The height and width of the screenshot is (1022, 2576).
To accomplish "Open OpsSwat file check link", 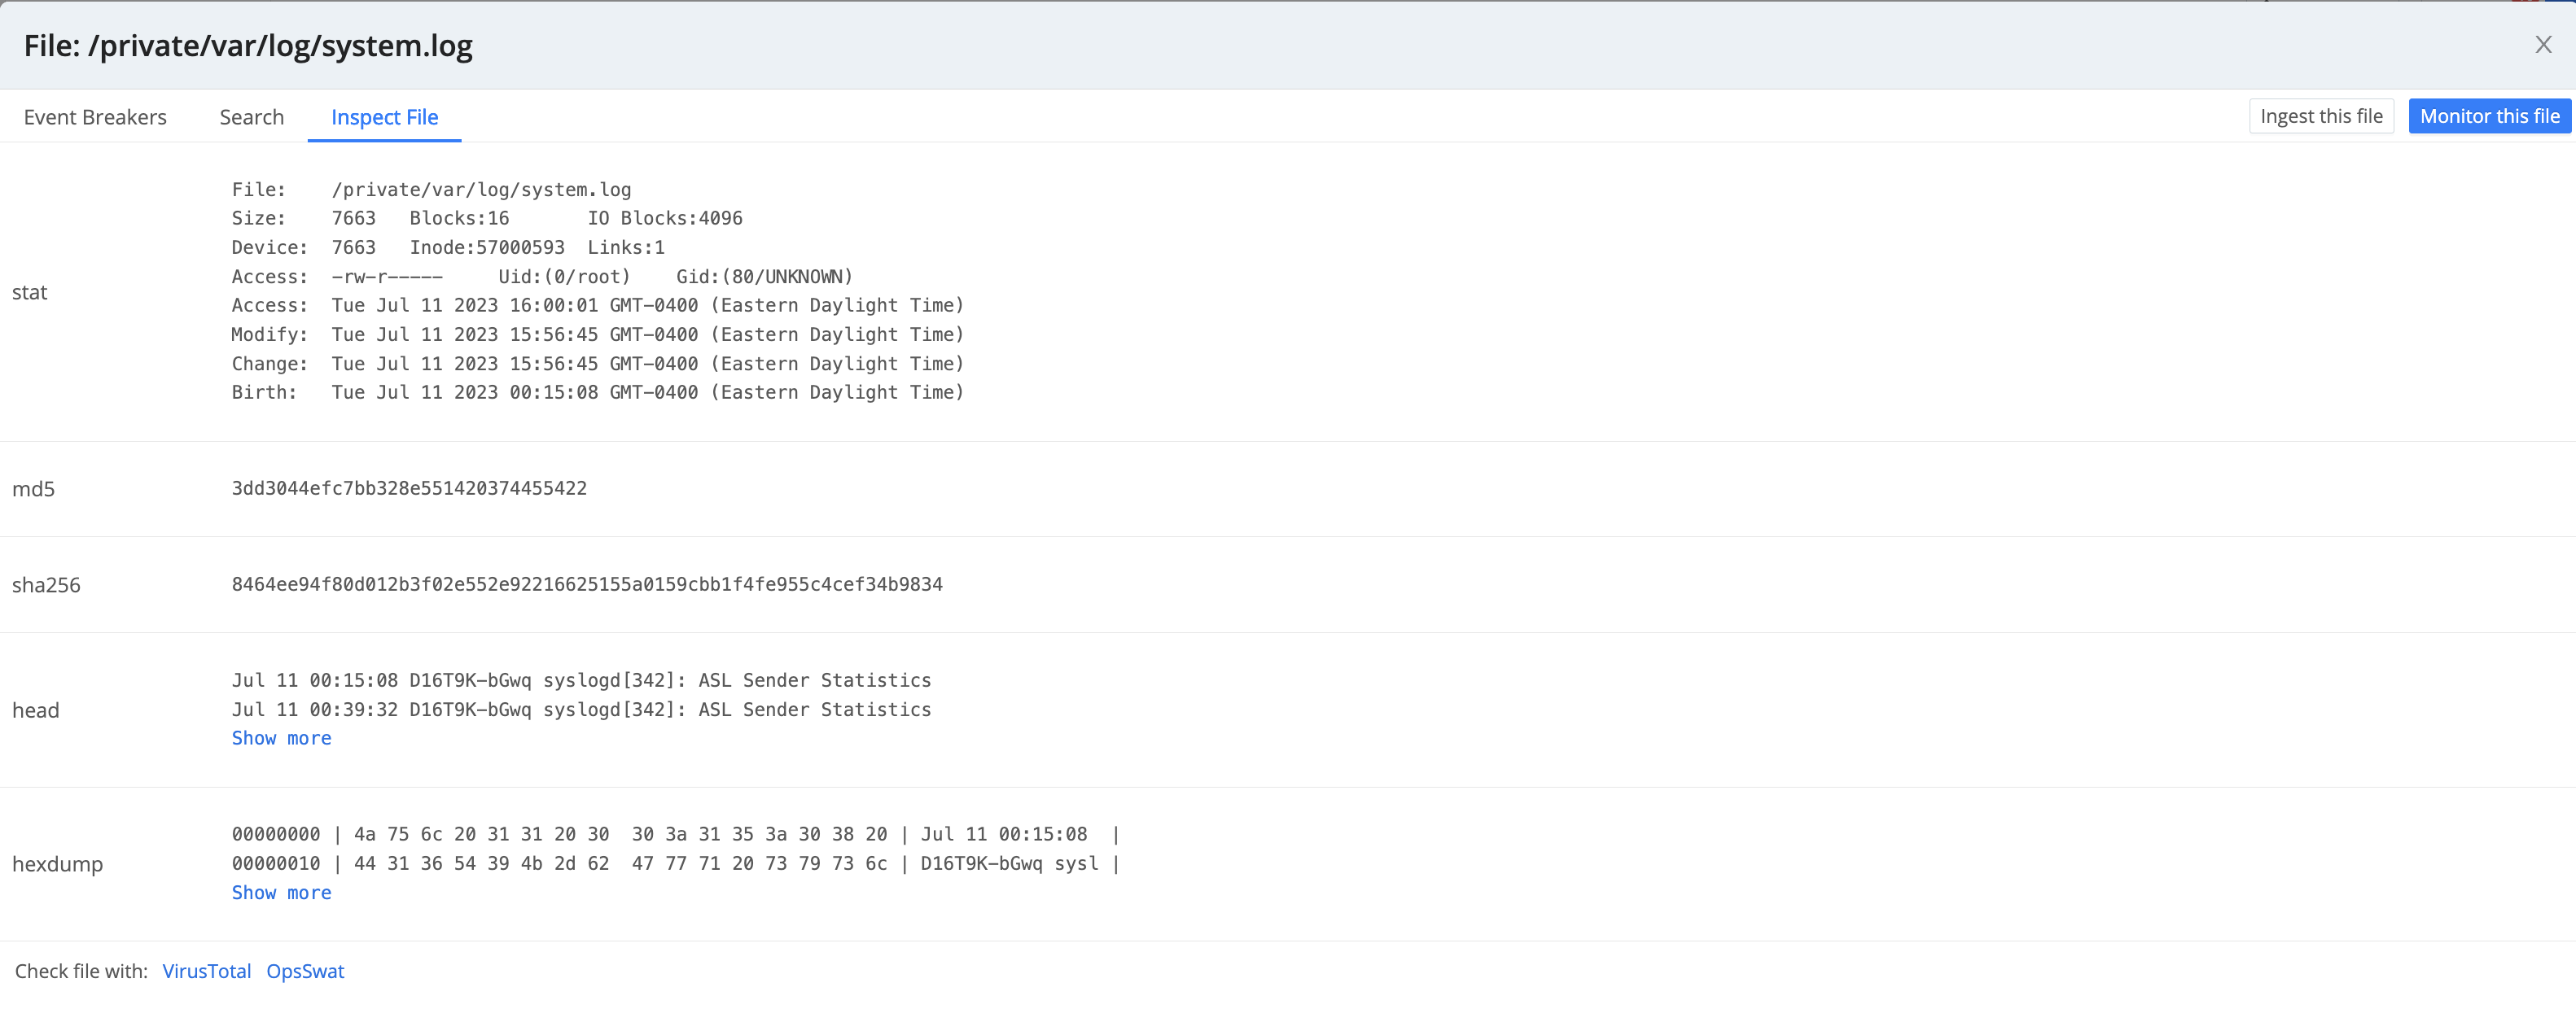I will click(305, 970).
